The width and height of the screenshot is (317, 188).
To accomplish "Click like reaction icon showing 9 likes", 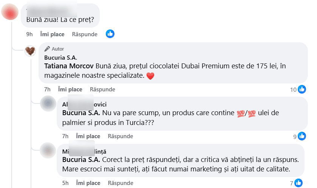I will pos(302,136).
